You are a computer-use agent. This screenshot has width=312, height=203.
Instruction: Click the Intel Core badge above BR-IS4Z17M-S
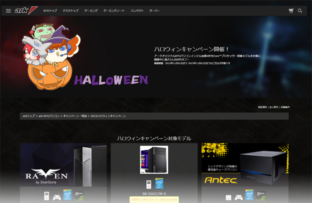[x=159, y=183]
